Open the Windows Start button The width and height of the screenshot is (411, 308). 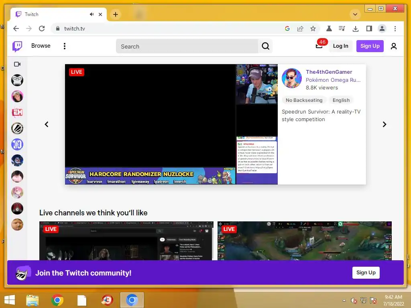point(10,300)
